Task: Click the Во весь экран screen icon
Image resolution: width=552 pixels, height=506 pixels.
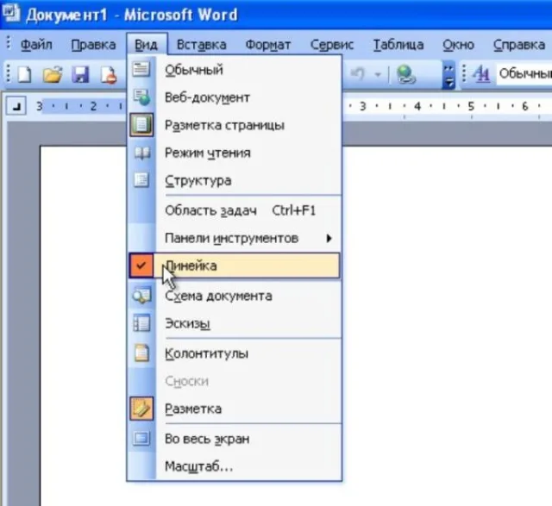Action: coord(141,439)
